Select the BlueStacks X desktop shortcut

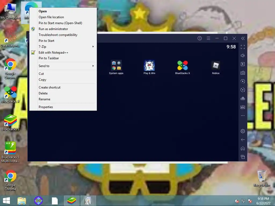coord(10,95)
